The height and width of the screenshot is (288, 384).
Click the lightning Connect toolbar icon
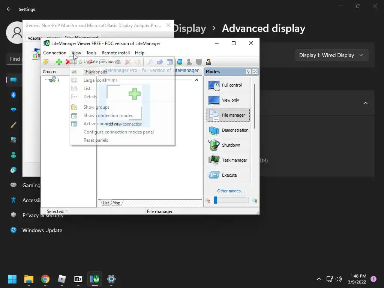coord(46,62)
